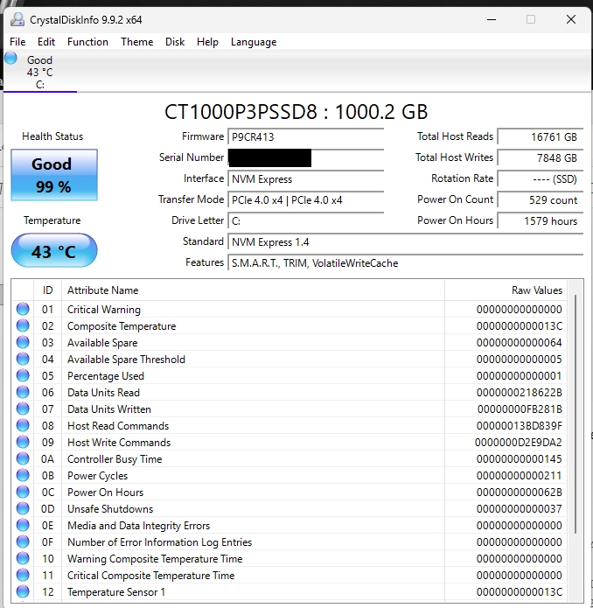Click the 43 °C temperature button
Image resolution: width=593 pixels, height=608 pixels.
click(x=54, y=250)
